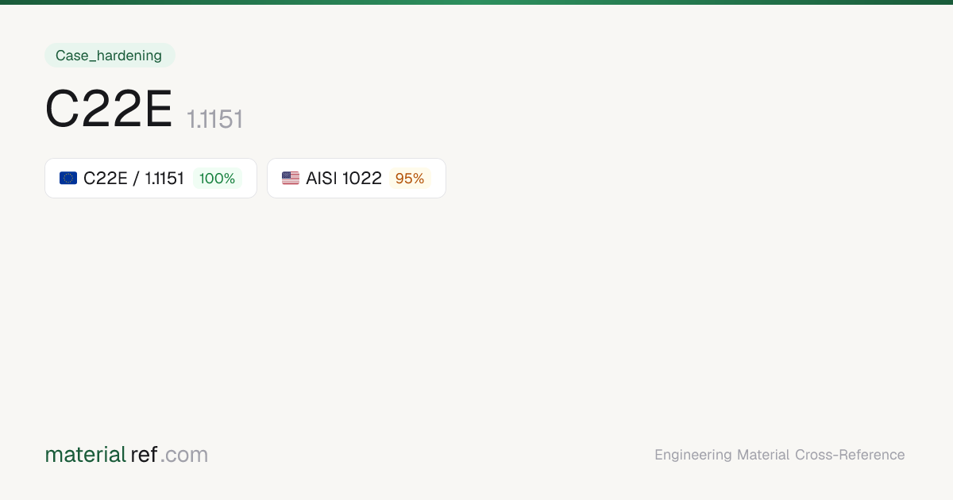Click "Cross-Reference" in the footer tagline
This screenshot has width=953, height=500.
click(850, 455)
